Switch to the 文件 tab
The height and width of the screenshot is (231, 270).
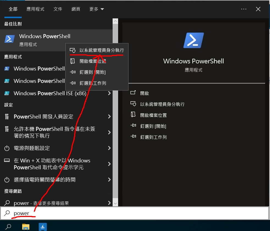click(x=58, y=9)
